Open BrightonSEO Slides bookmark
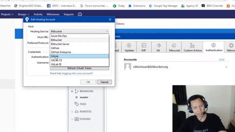The height and width of the screenshot is (132, 235). tap(28, 6)
